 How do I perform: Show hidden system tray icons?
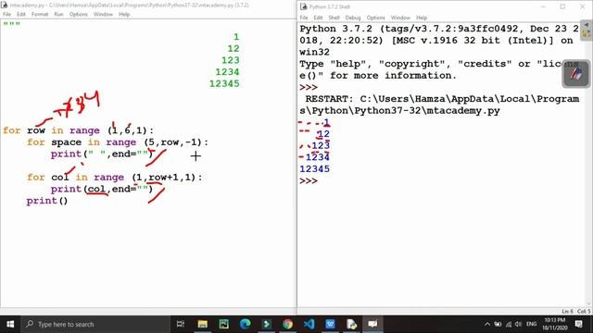487,324
